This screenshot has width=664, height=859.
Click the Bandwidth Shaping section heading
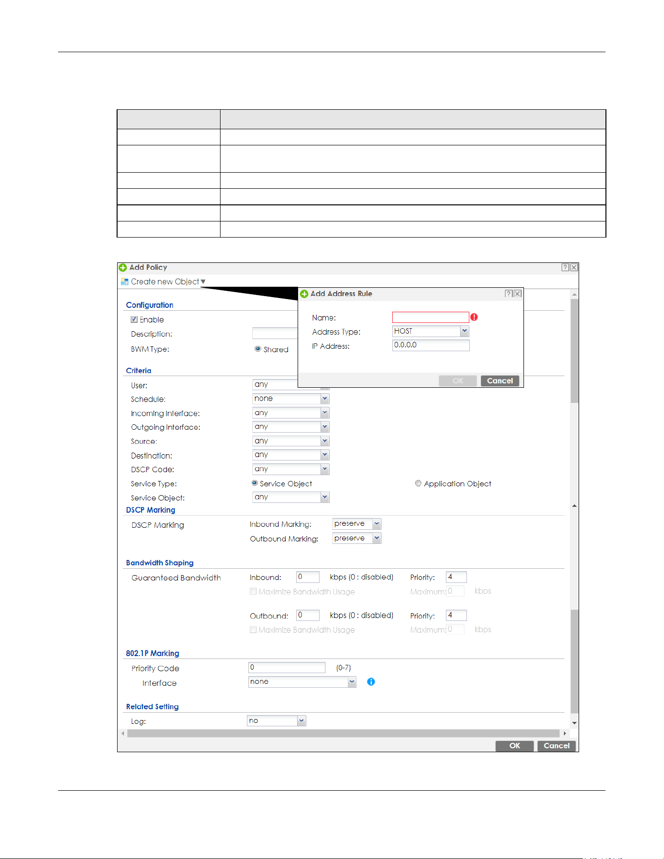click(x=160, y=563)
